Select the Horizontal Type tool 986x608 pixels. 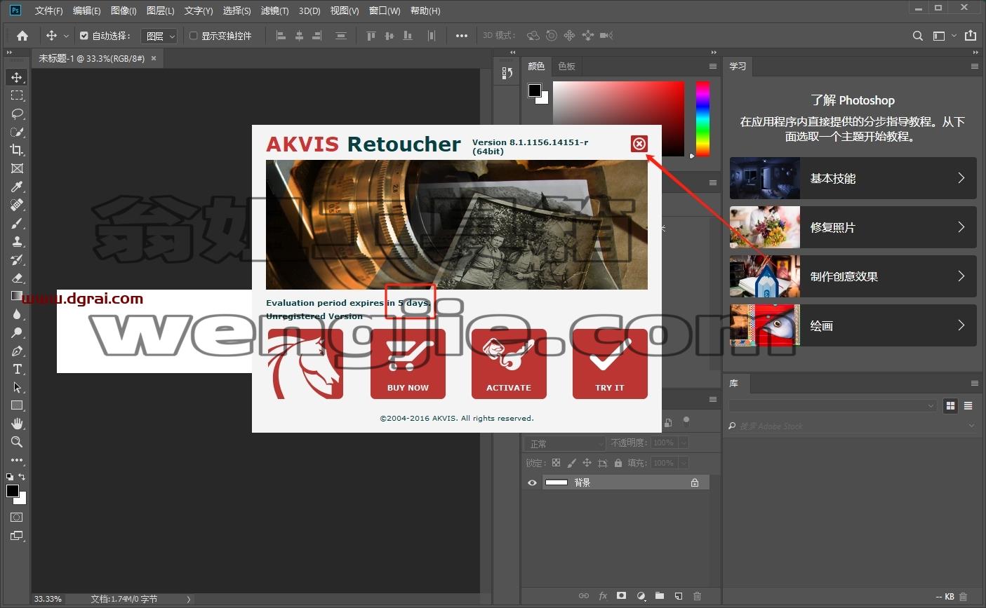(x=17, y=369)
